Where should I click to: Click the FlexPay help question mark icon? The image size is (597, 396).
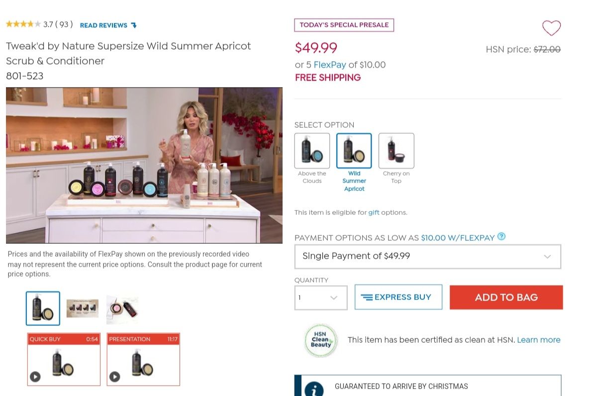click(501, 237)
